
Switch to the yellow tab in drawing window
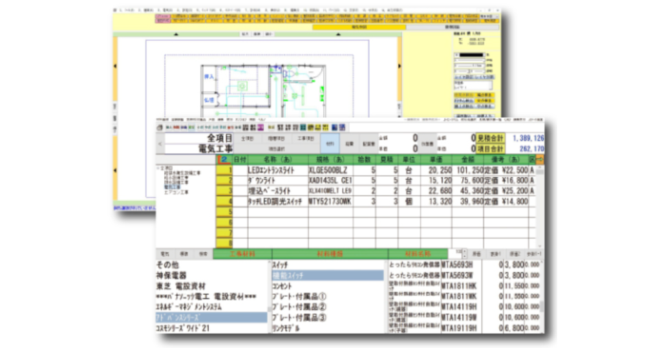click(359, 27)
